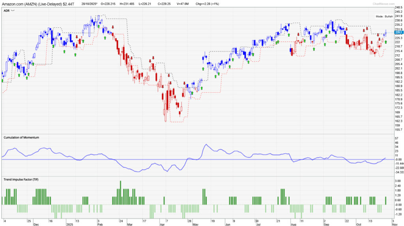
Task: Click the Aug month label on time axis
Action: (294, 224)
